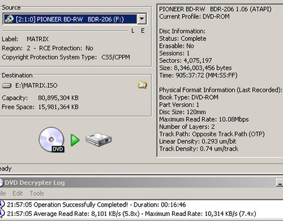Image resolution: width=283 pixels, height=221 pixels.
Task: Click the Track Density: 0.74 um/track line
Action: pos(199,149)
